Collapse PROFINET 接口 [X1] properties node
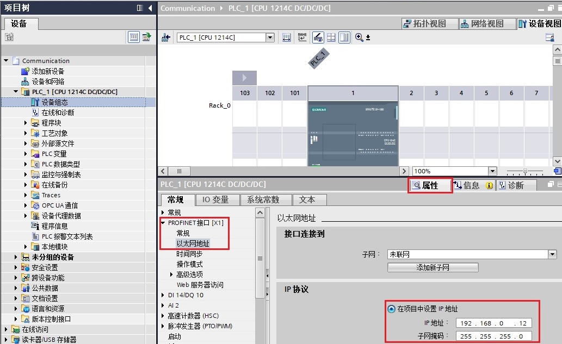This screenshot has width=562, height=344. point(163,223)
